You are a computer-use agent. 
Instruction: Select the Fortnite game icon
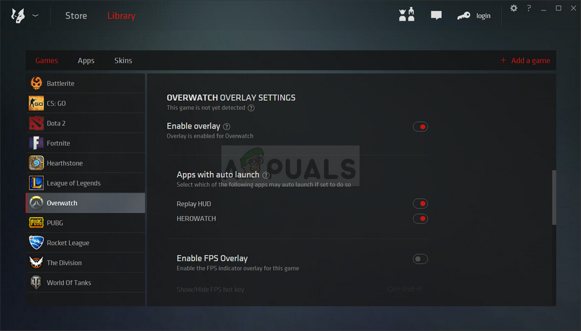[x=36, y=143]
